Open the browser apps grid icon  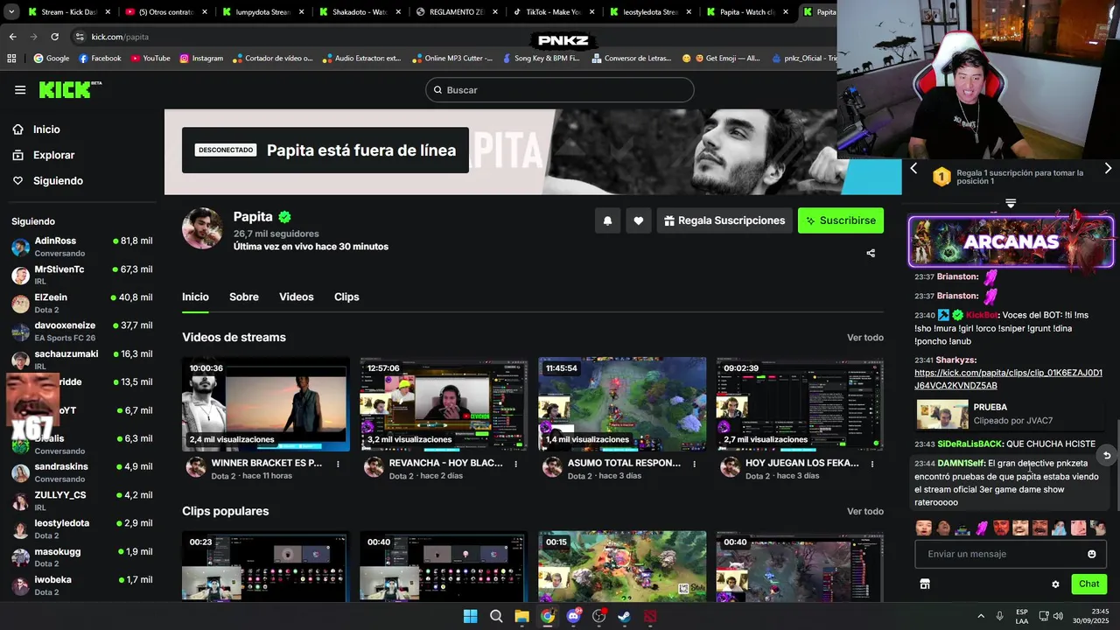click(x=11, y=59)
